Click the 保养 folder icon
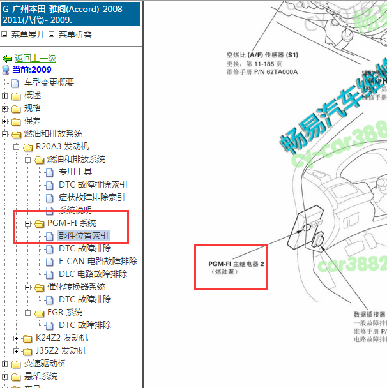This screenshot has width=387, height=388. (x=16, y=121)
